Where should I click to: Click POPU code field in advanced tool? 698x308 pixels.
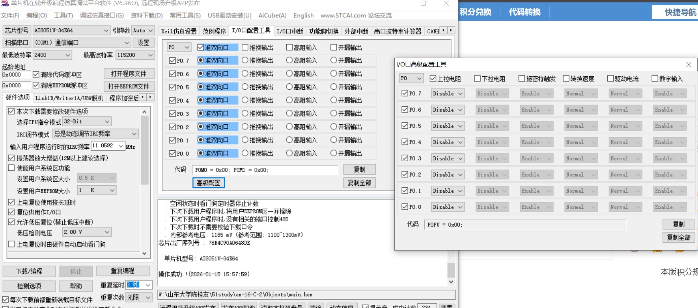[x=525, y=225]
